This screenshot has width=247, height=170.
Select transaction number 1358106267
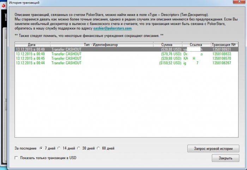(222, 63)
